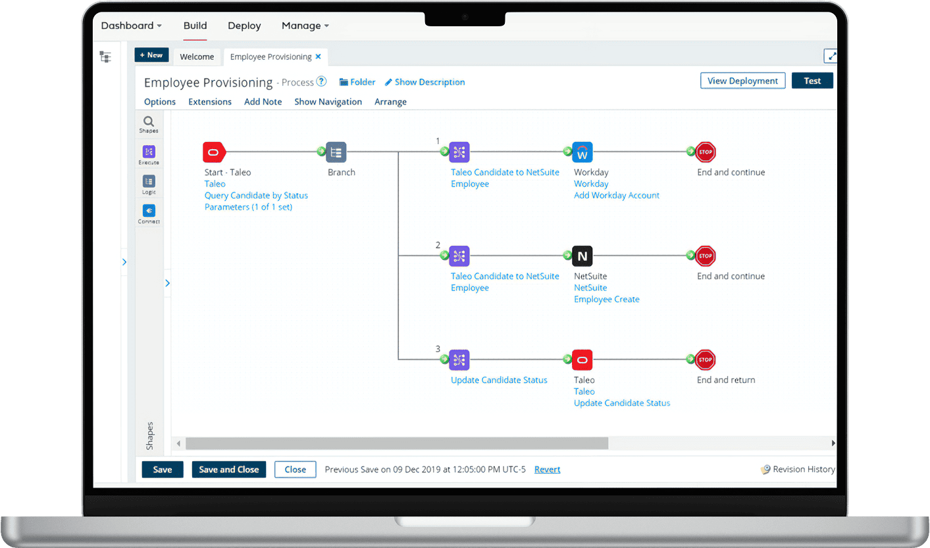Select the NetSuite connector icon

(x=582, y=256)
